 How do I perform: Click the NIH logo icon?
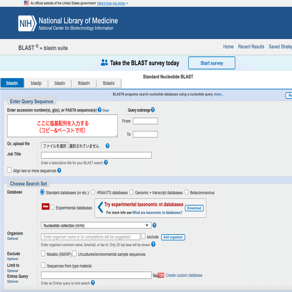pyautogui.click(x=27, y=23)
